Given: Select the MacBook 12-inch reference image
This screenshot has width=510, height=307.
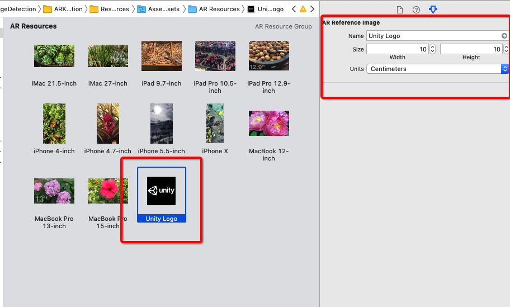Looking at the screenshot, I should pyautogui.click(x=269, y=124).
